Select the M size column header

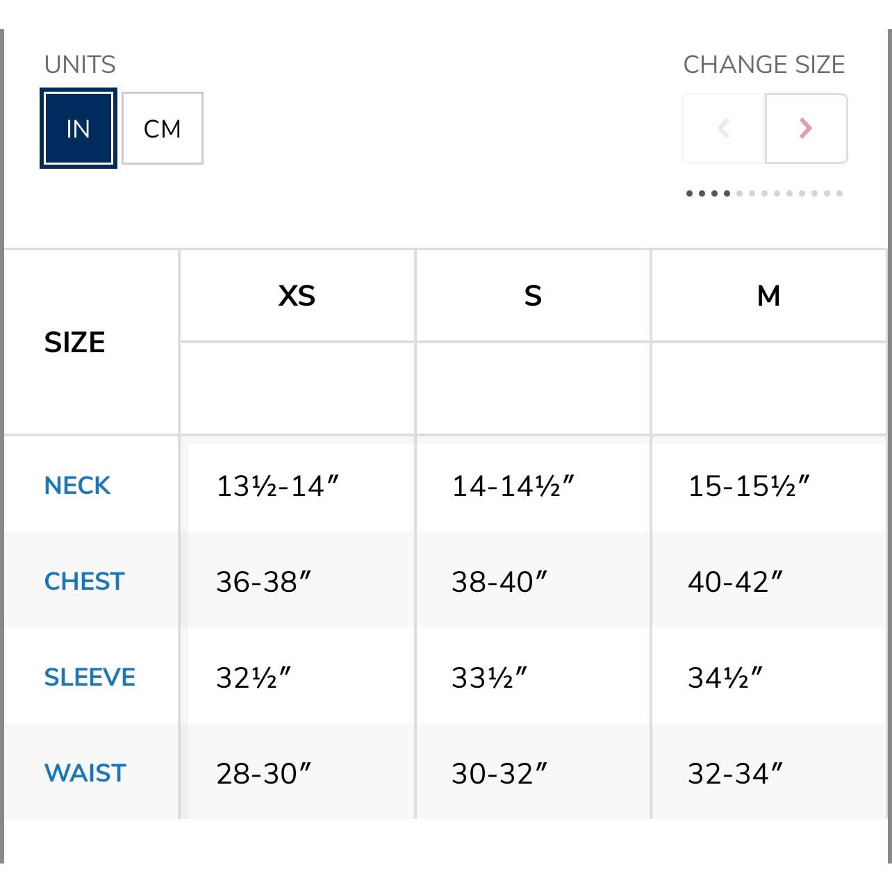pyautogui.click(x=768, y=296)
